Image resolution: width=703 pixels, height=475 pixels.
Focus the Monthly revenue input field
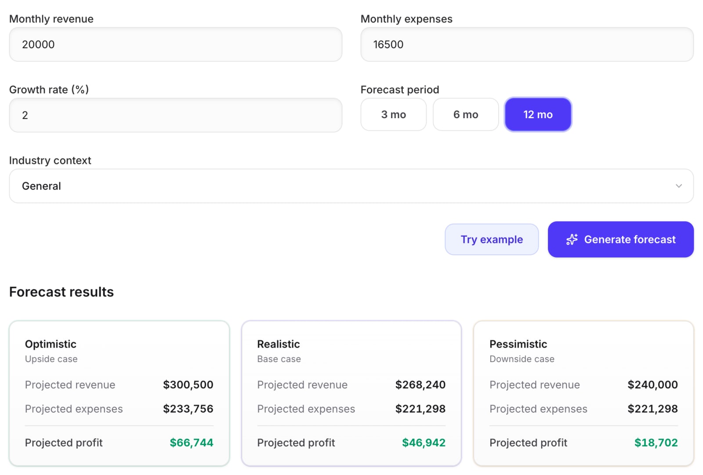[176, 44]
